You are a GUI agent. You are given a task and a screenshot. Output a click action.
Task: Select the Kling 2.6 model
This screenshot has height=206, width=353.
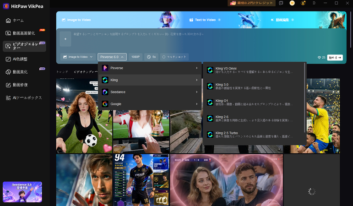[254, 119]
